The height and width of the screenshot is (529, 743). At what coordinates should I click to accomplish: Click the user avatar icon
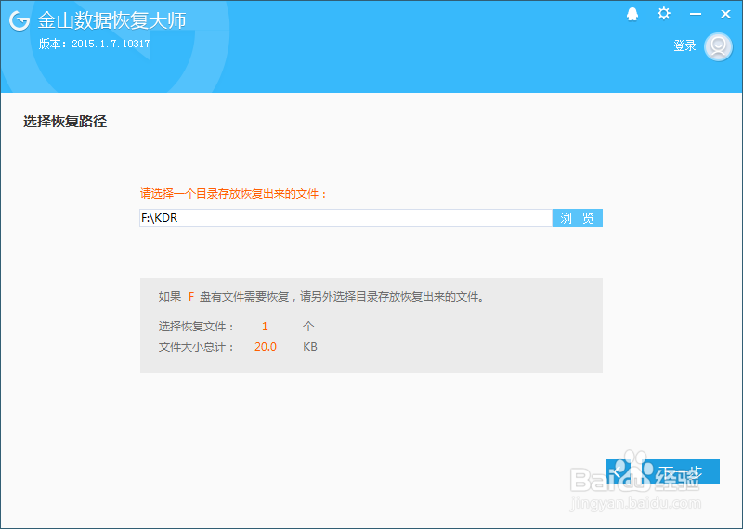click(x=718, y=46)
